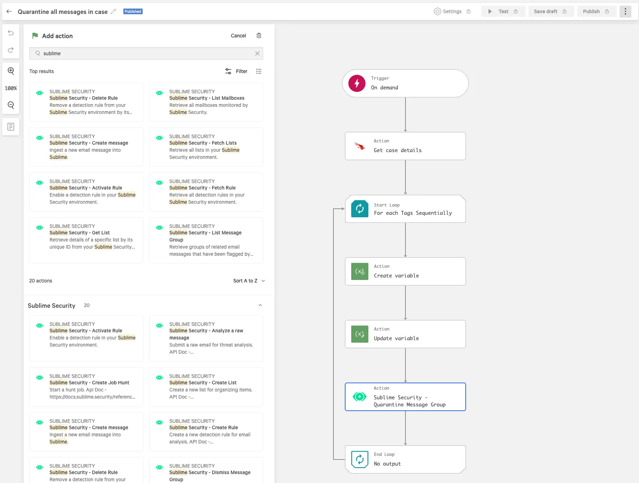Select the End Loop node
Viewport: 639px width, 483px height.
point(405,459)
